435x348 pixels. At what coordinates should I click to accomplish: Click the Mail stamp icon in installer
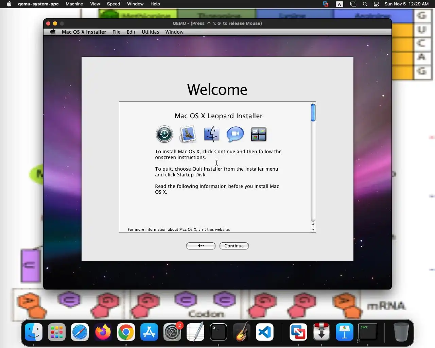pyautogui.click(x=188, y=134)
